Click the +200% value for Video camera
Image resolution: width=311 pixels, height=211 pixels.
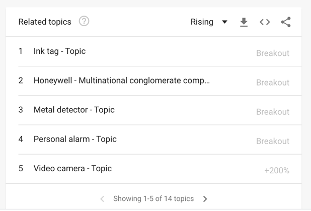pyautogui.click(x=277, y=171)
